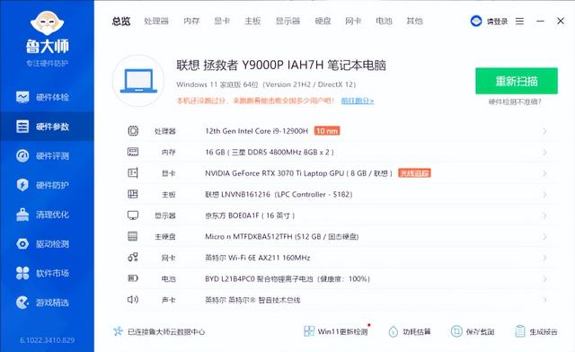Expand the 内存 row chevron
The width and height of the screenshot is (575, 352).
544,152
